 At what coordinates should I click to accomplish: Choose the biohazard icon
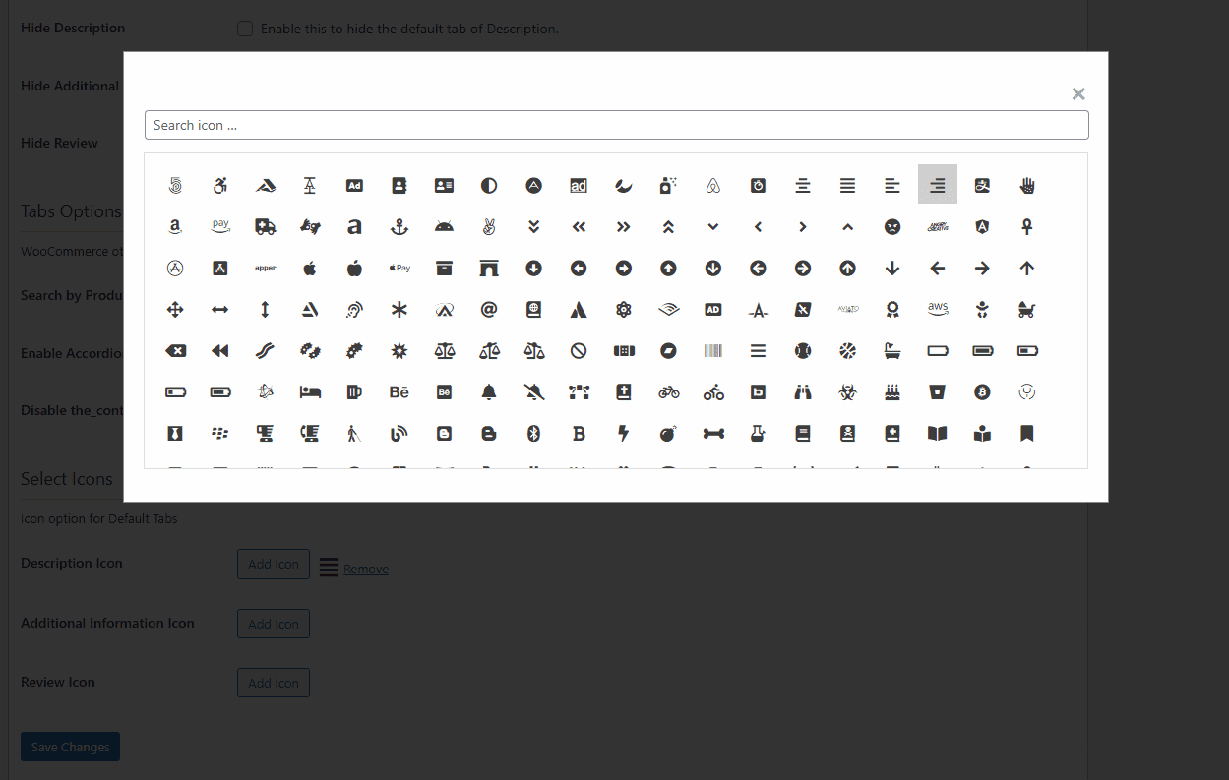(847, 392)
